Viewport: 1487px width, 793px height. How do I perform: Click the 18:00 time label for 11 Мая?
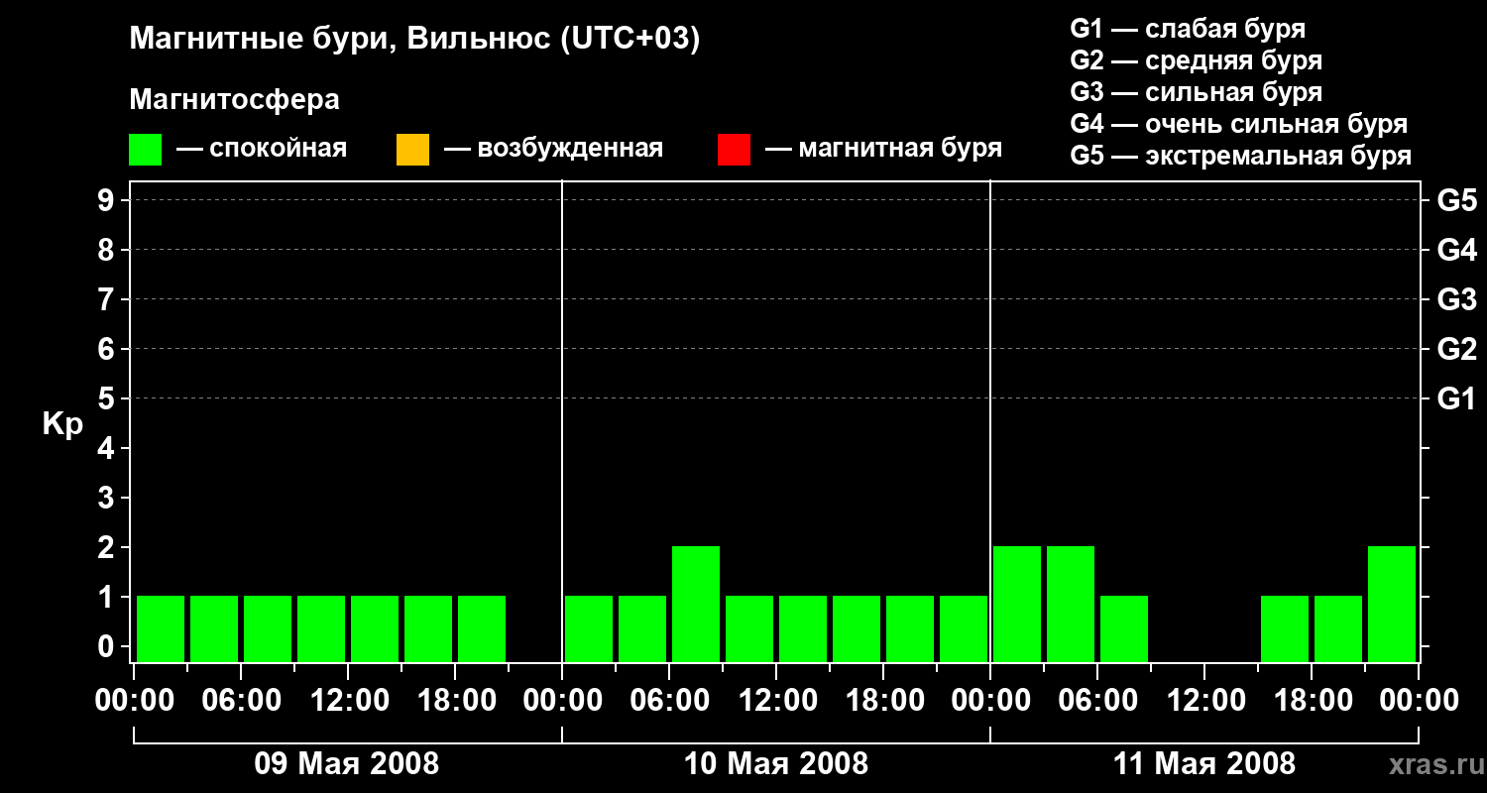(x=1312, y=701)
